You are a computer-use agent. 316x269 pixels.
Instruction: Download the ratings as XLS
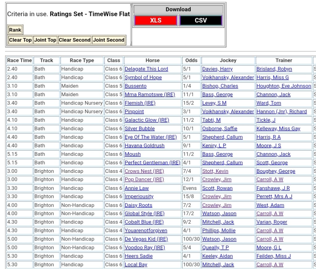156,21
